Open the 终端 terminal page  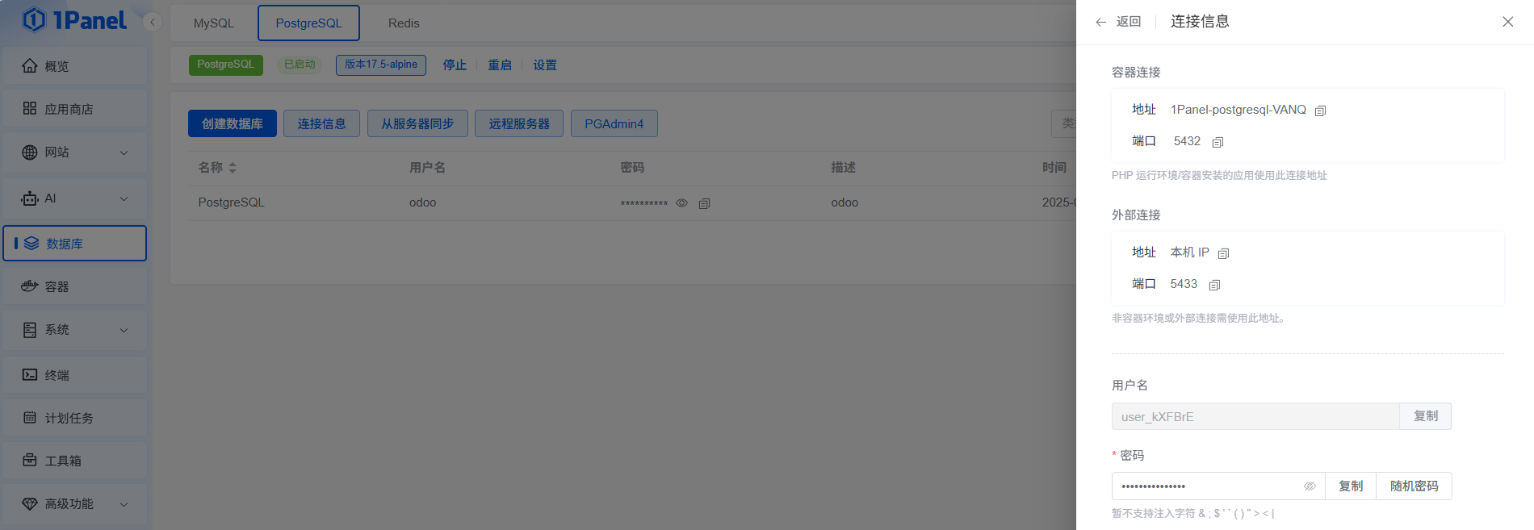(x=74, y=375)
